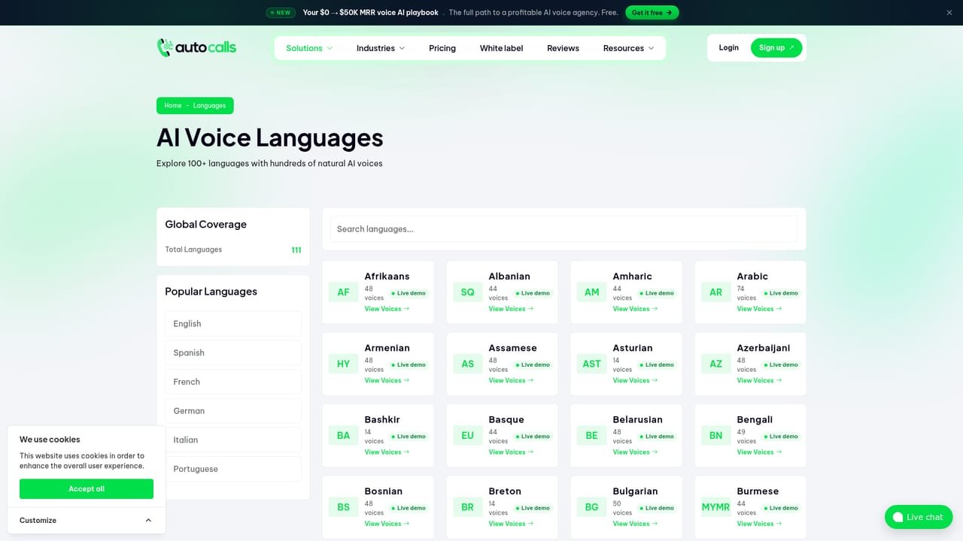Viewport: 963px width, 541px height.
Task: Select Portuguese in Popular Languages
Action: (233, 469)
